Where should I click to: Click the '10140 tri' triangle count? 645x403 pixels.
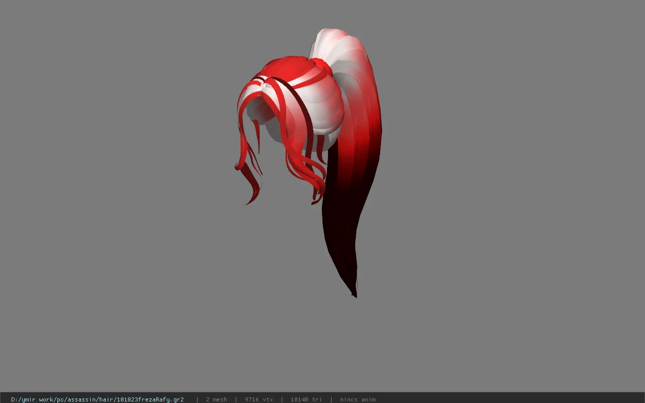[306, 399]
